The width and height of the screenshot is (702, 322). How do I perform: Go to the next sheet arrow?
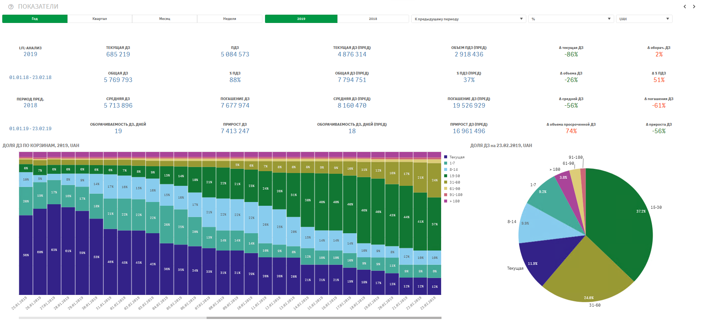coord(694,6)
